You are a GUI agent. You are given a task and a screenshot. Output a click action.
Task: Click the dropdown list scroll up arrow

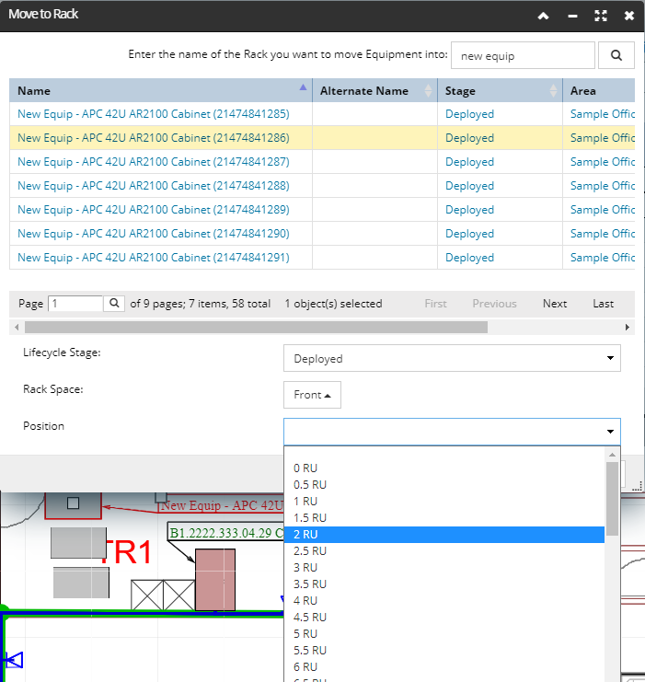point(613,455)
